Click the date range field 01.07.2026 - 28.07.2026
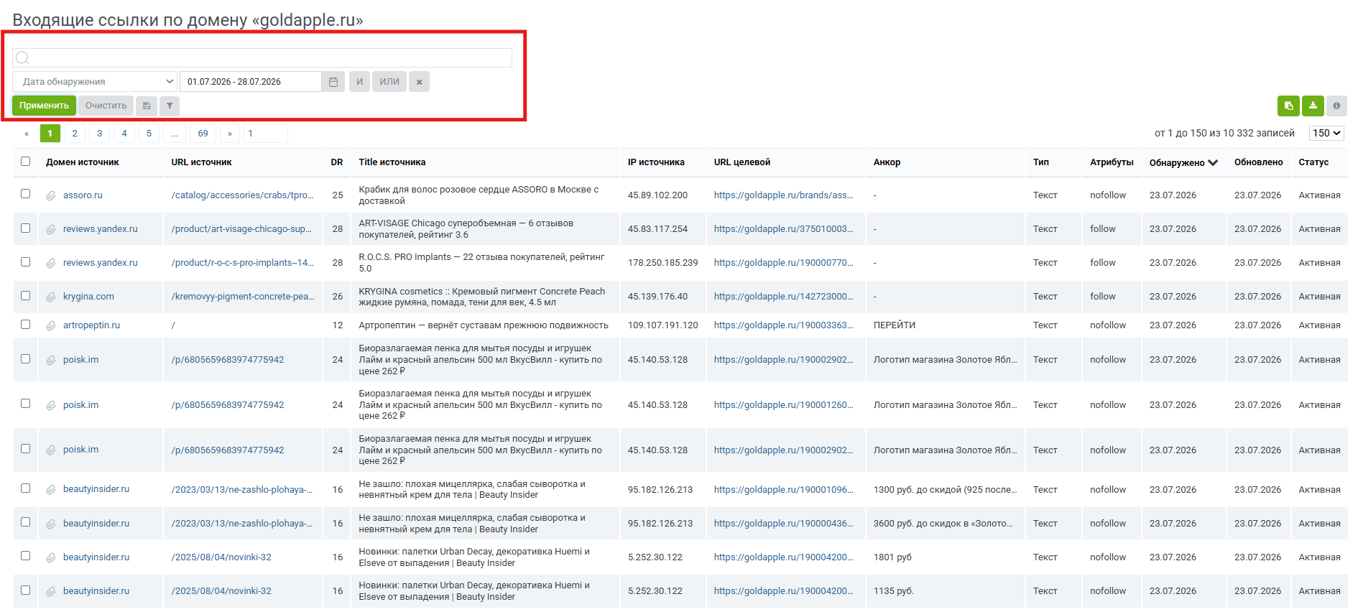 click(250, 82)
